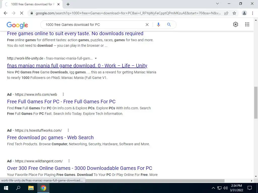
Task: Open 'Free Full Games For PC' ad link
Action: click(61, 102)
